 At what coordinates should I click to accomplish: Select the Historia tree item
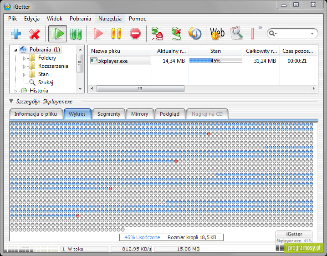coord(39,91)
